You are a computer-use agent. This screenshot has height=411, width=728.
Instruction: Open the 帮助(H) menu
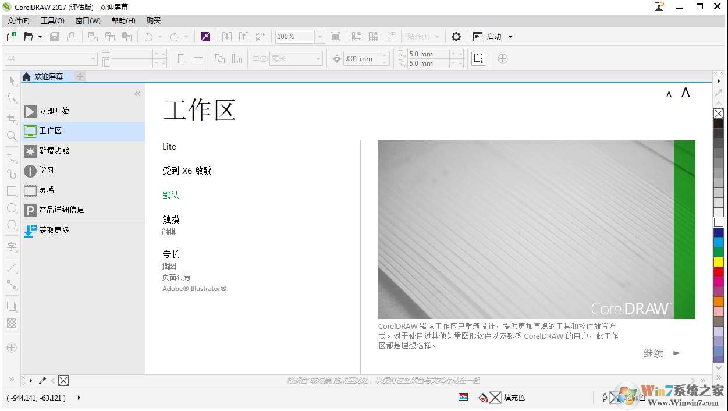point(123,21)
